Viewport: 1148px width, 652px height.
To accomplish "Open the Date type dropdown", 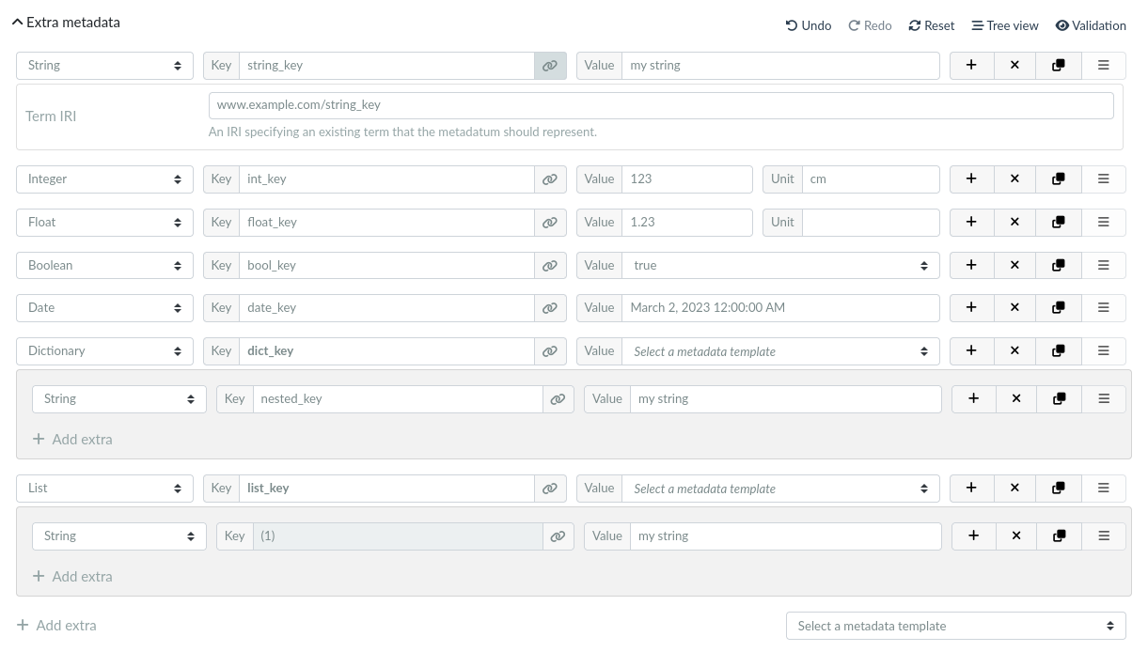I will [x=104, y=307].
